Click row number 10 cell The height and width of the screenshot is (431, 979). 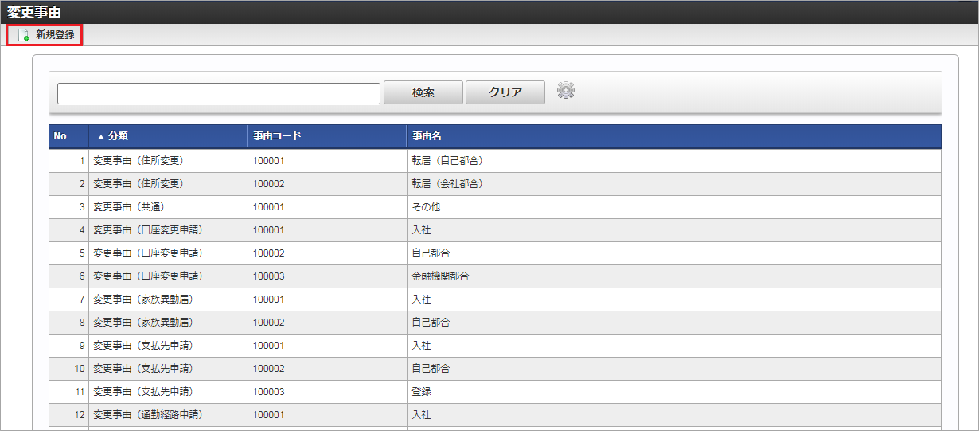[68, 369]
